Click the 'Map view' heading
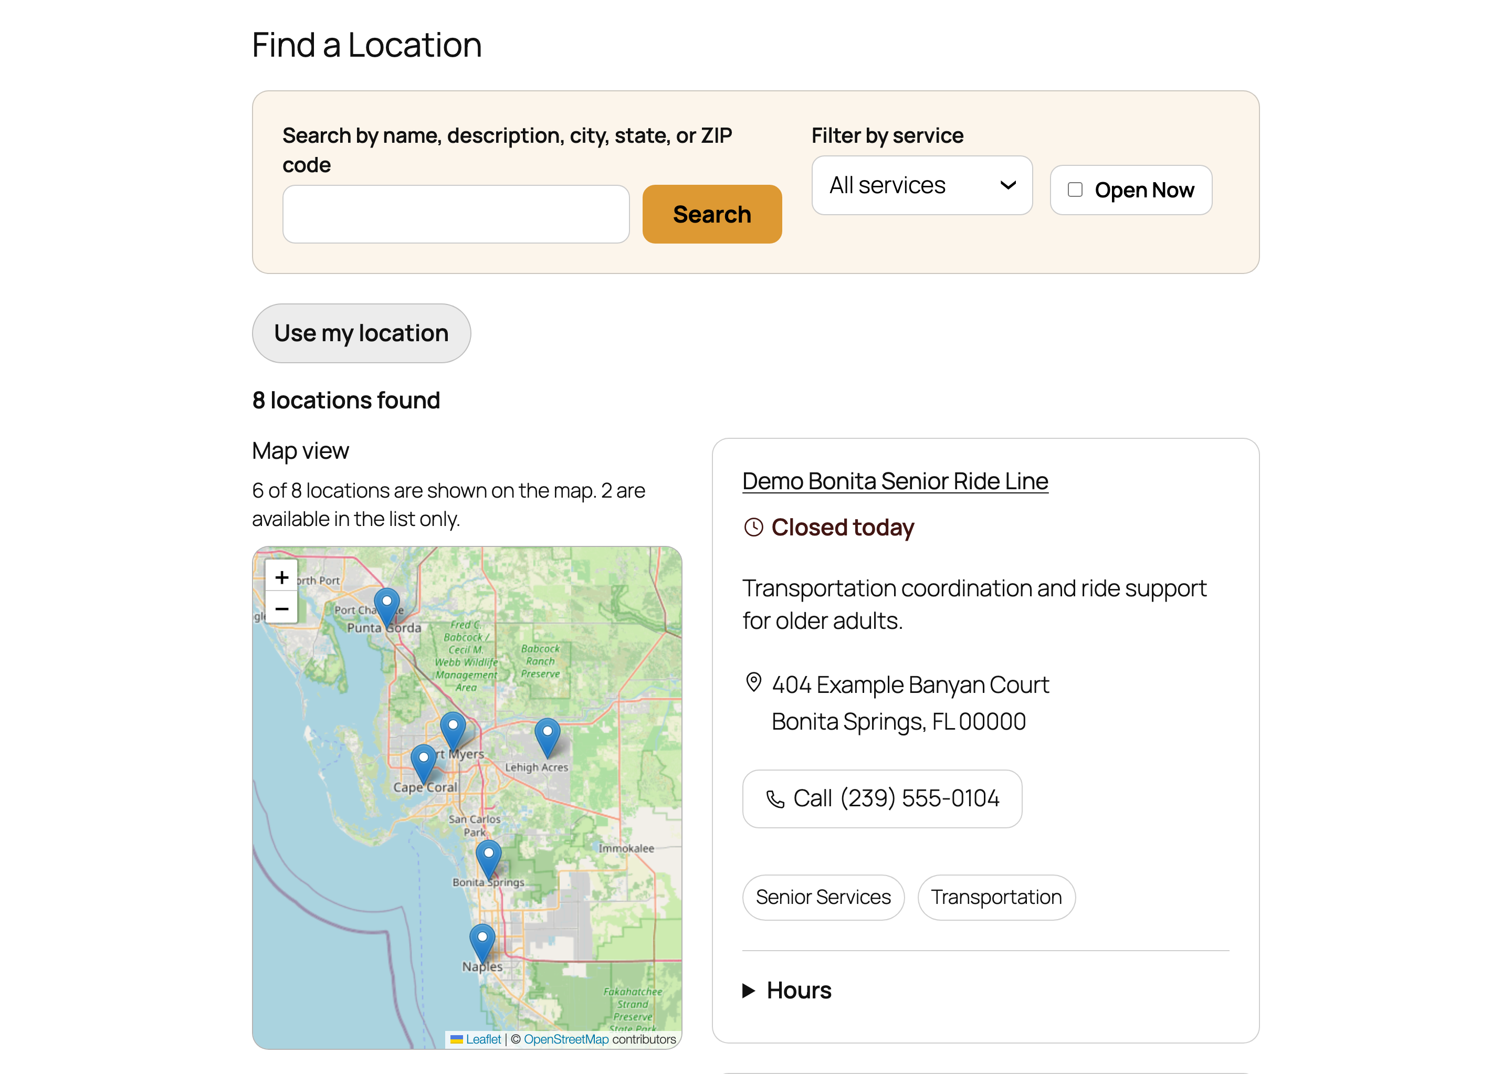The height and width of the screenshot is (1074, 1512). [300, 450]
